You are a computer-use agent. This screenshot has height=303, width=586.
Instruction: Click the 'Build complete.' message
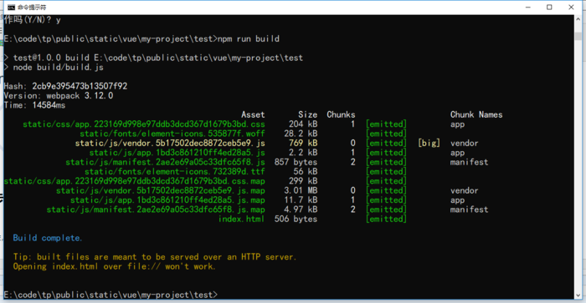(x=48, y=238)
